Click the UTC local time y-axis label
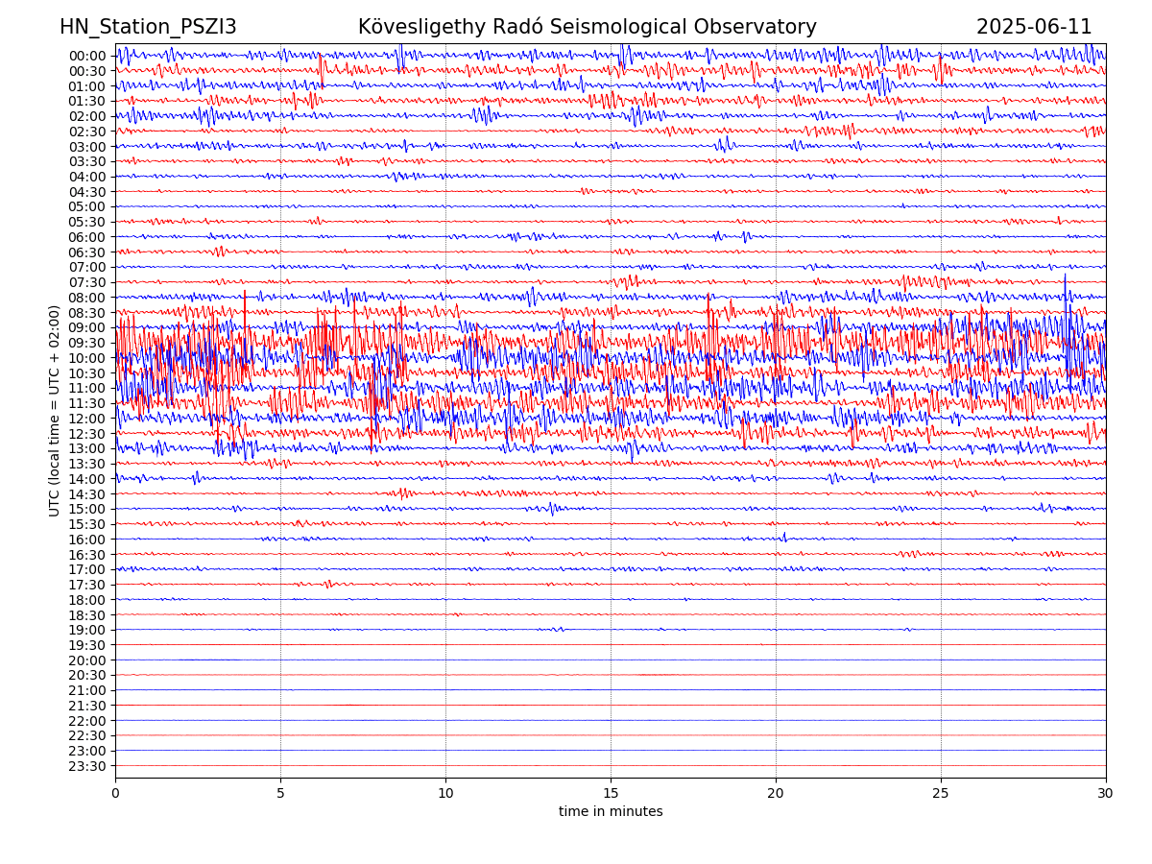This screenshot has width=1152, height=864. [x=55, y=411]
